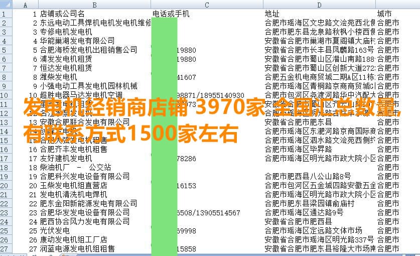420x256 pixels.
Task: Click the 柴油机厂 - 公交站 cell
Action: [75, 167]
